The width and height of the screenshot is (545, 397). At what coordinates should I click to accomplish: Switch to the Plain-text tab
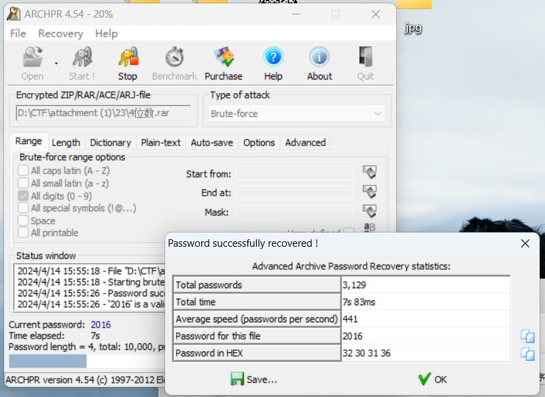tap(161, 143)
